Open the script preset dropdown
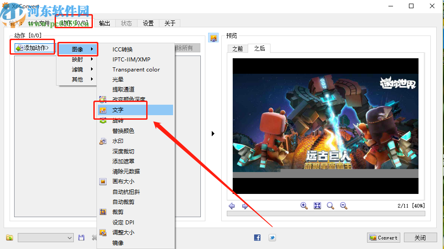 [46, 238]
